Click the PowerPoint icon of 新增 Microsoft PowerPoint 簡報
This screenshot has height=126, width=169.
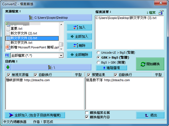click(x=8, y=47)
